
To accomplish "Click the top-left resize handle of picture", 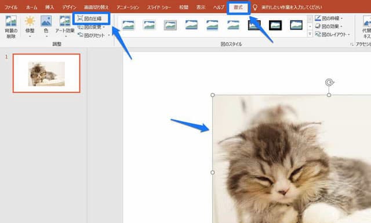I will pos(213,95).
